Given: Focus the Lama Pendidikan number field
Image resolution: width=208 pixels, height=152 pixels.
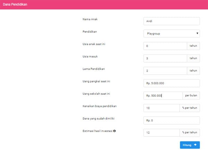Looking at the screenshot, I should click(x=165, y=71).
